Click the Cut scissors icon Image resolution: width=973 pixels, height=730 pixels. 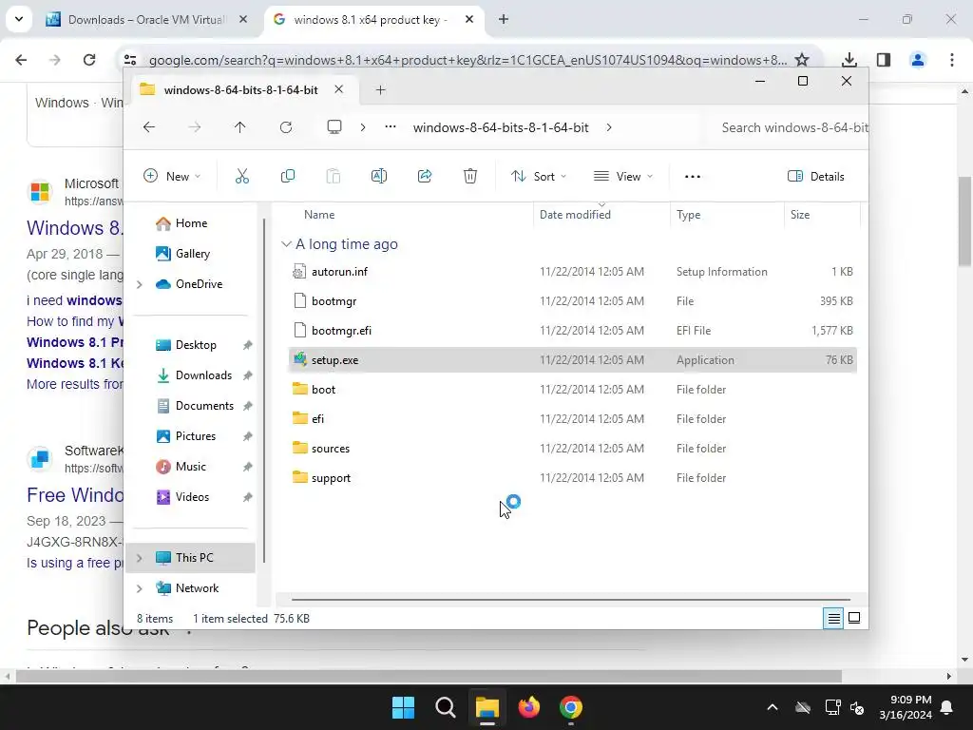point(242,176)
